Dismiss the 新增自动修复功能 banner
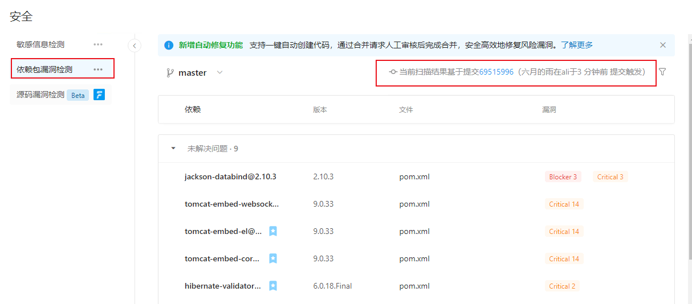The image size is (692, 304). coord(663,45)
